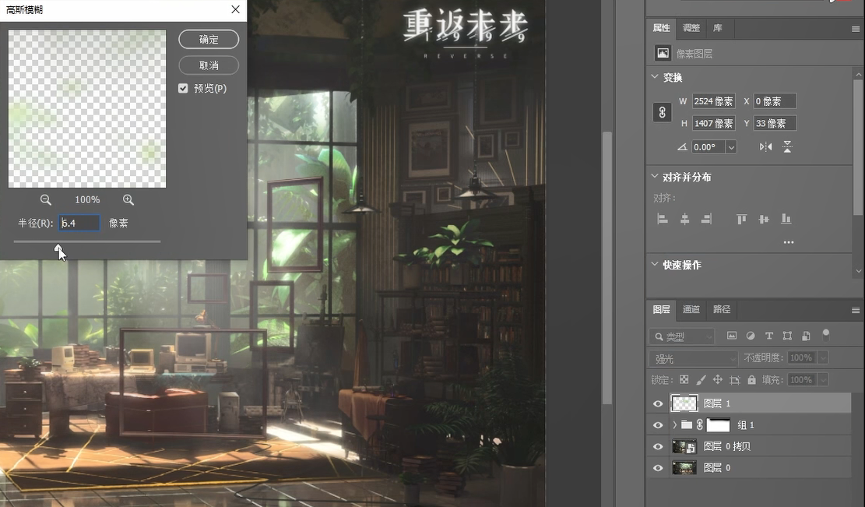Click the mask link icon on 组 1

(x=699, y=424)
